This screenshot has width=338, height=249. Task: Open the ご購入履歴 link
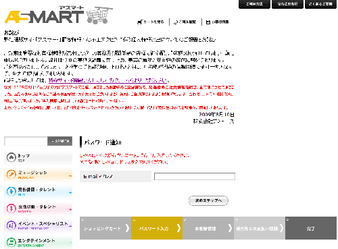pyautogui.click(x=187, y=22)
